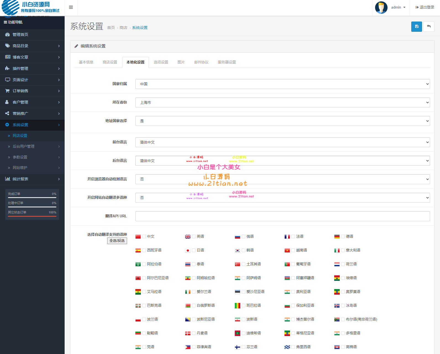Toggle the hamburger sidebar menu icon
This screenshot has width=440, height=354.
71,7
